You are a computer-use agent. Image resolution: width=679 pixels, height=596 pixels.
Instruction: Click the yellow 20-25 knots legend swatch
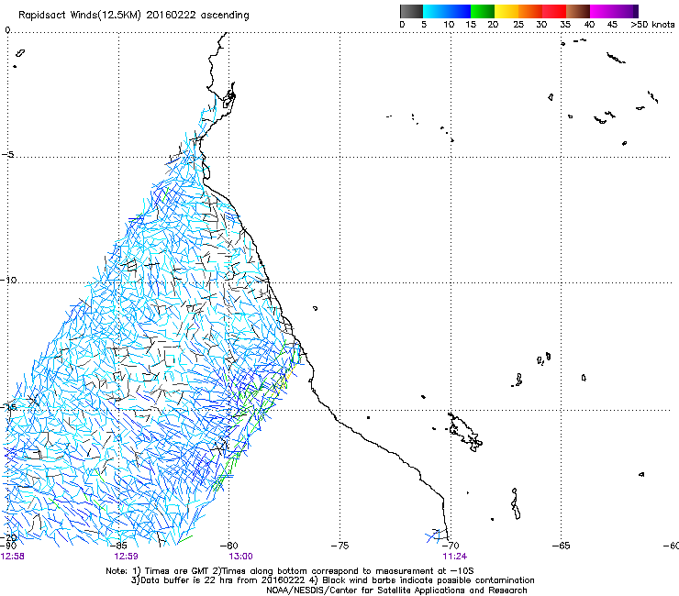506,11
